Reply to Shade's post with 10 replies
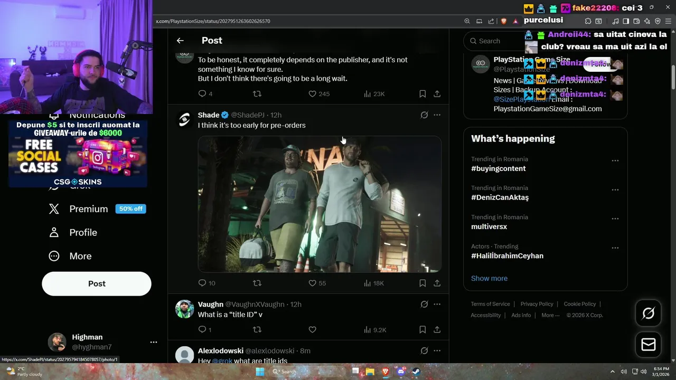 [206, 283]
